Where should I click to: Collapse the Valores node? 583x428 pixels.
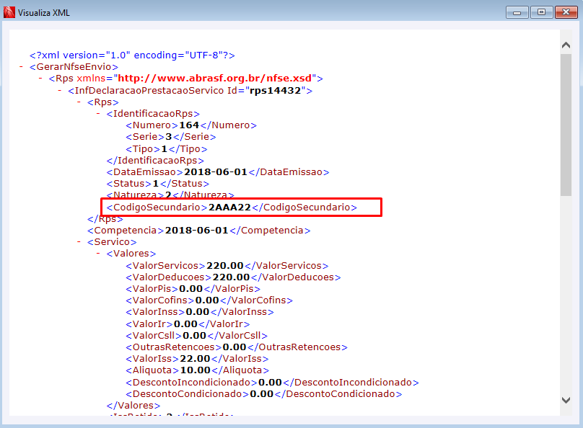tap(98, 253)
